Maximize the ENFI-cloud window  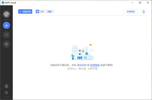140,3
